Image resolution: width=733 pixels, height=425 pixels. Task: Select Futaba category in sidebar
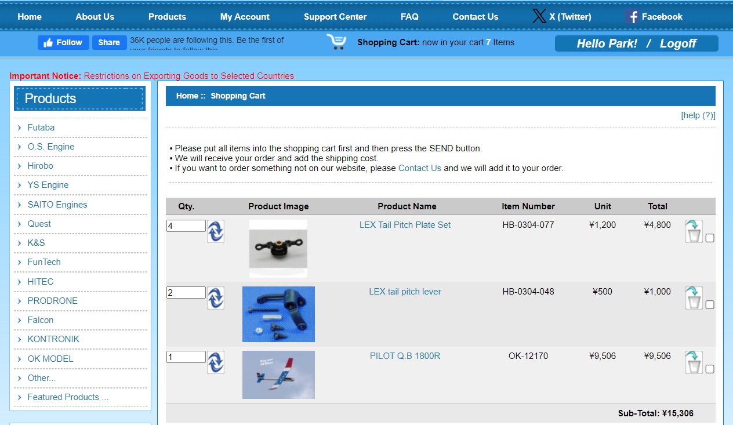pyautogui.click(x=41, y=128)
